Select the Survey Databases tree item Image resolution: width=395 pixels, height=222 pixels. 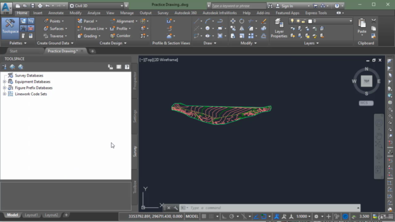(29, 75)
